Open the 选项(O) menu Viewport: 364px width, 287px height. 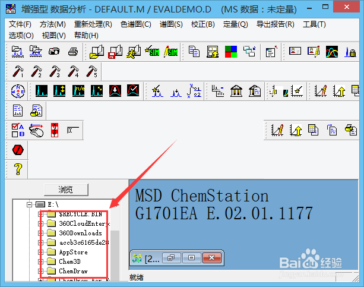(x=21, y=35)
